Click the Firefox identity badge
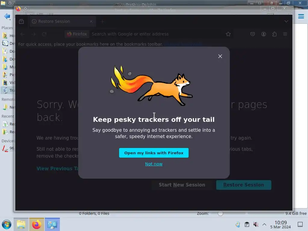The height and width of the screenshot is (231, 308). 77,34
